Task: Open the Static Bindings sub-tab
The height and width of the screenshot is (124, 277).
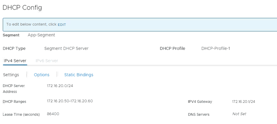Action: coord(79,75)
